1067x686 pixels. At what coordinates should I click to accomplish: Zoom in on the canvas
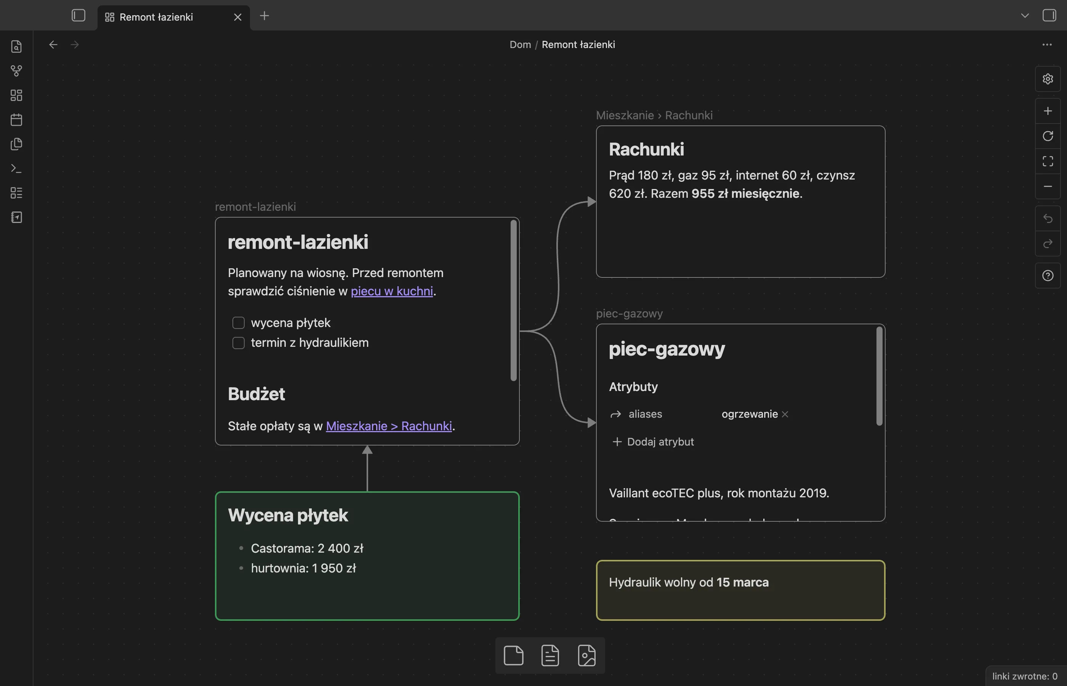click(1048, 111)
